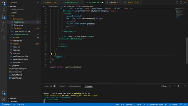Click the src breadcrumb segment
The width and height of the screenshot is (188, 106).
click(x=44, y=6)
